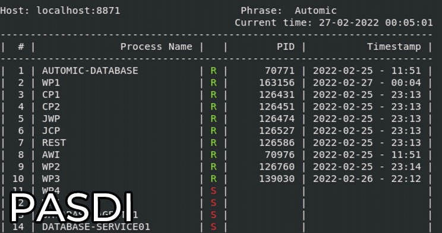Click the red S status for WP4

click(214, 191)
